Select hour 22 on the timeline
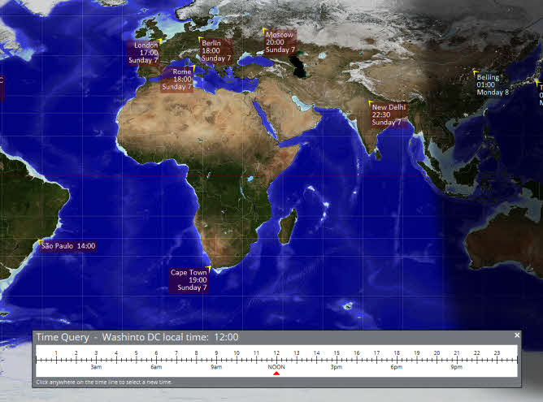The width and height of the screenshot is (543, 402). click(x=477, y=353)
